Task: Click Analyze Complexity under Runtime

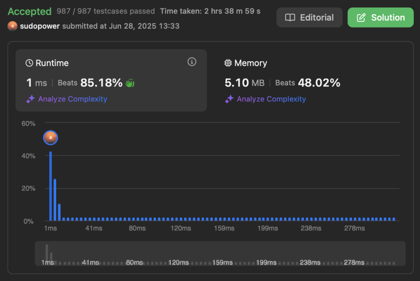Action: tap(73, 99)
